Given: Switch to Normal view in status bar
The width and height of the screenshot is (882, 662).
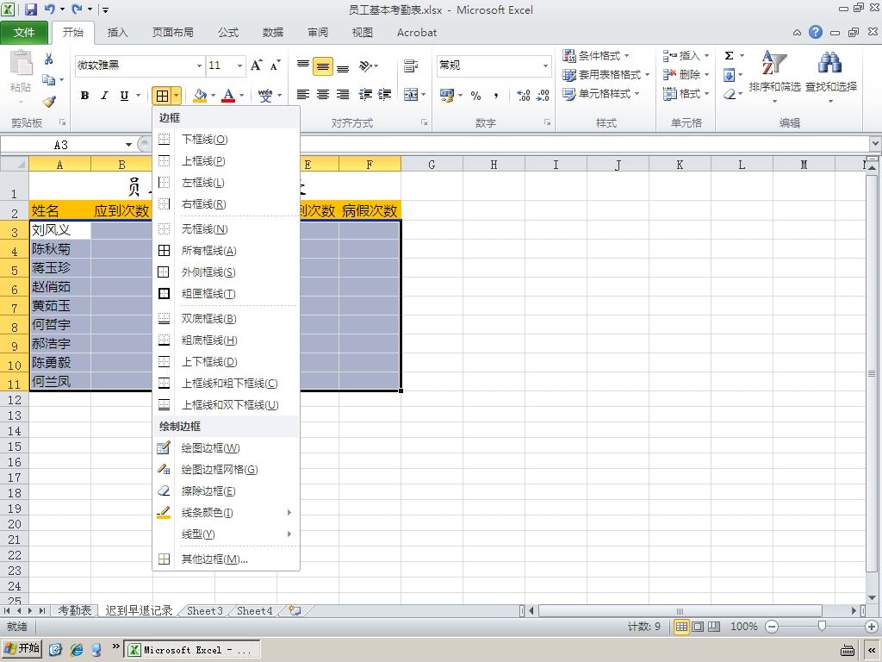Looking at the screenshot, I should tap(681, 627).
